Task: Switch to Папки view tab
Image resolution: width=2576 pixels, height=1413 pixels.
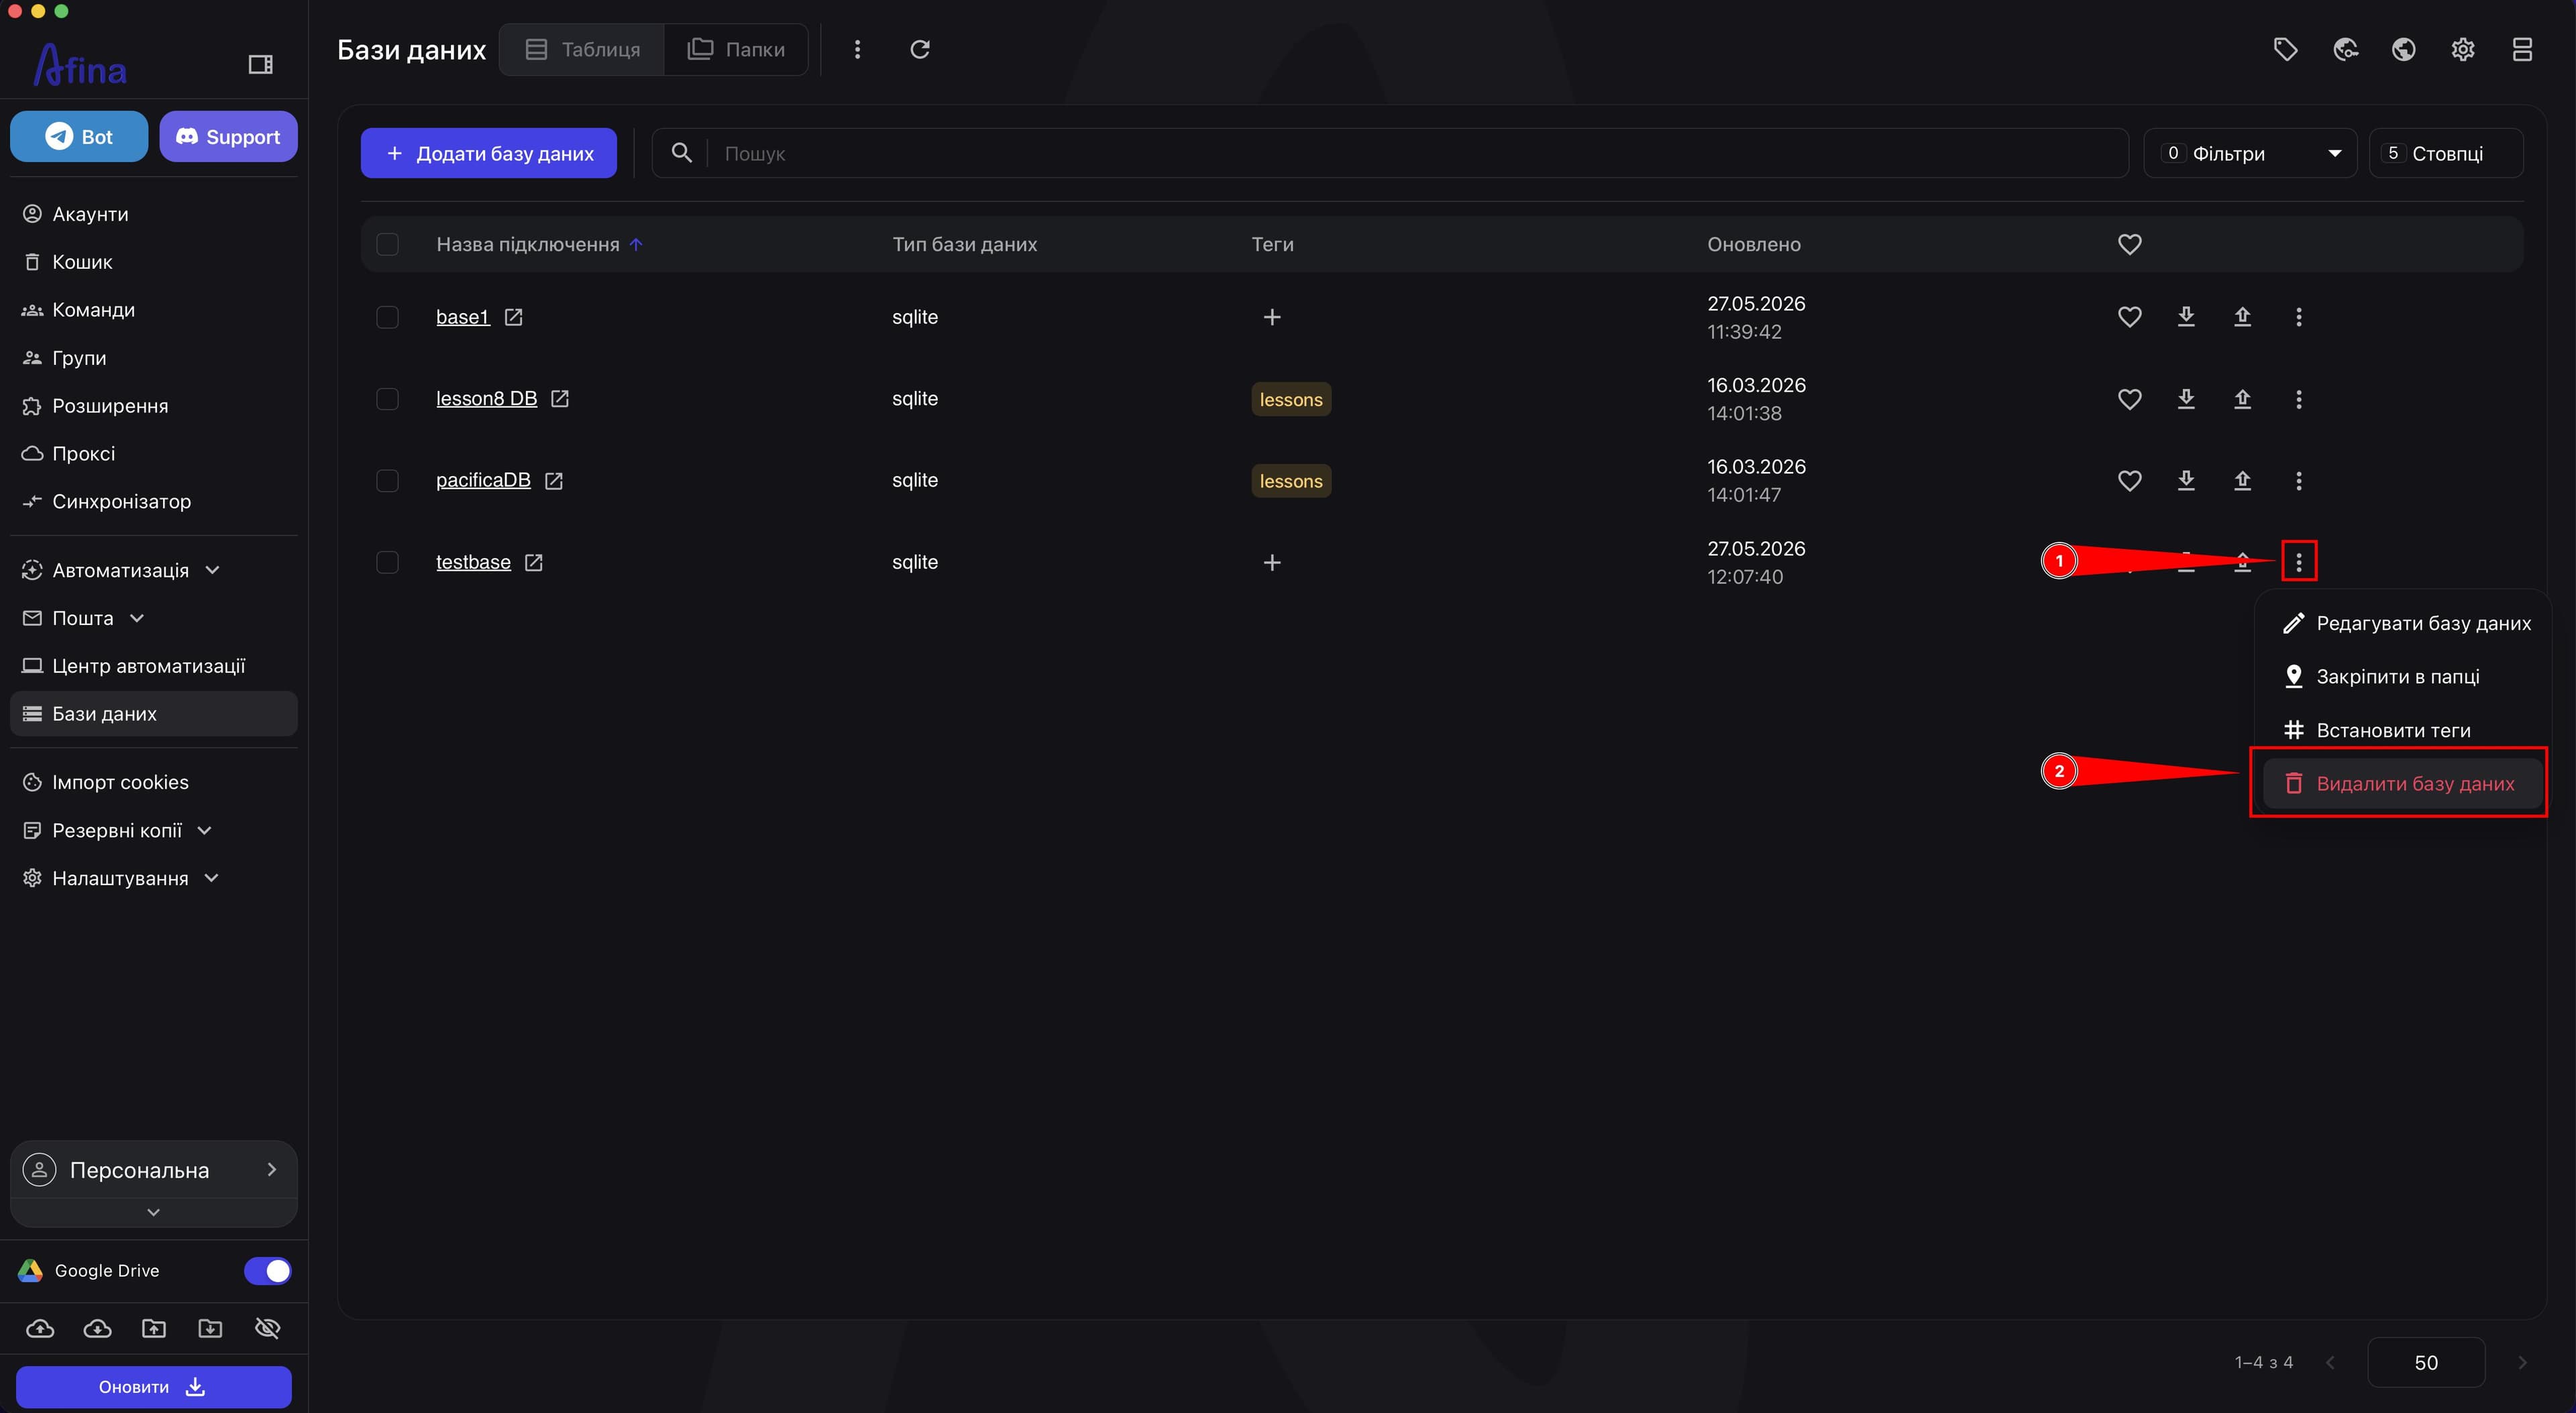Action: 736,49
